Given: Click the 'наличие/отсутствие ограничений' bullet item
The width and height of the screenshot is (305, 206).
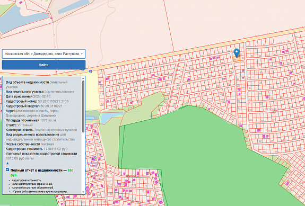Looking at the screenshot, I should 32,184.
